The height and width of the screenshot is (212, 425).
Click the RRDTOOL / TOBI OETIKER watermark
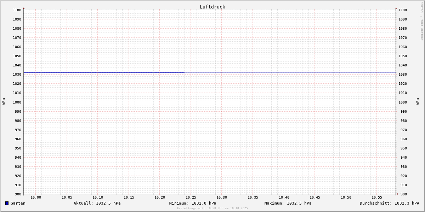click(421, 21)
